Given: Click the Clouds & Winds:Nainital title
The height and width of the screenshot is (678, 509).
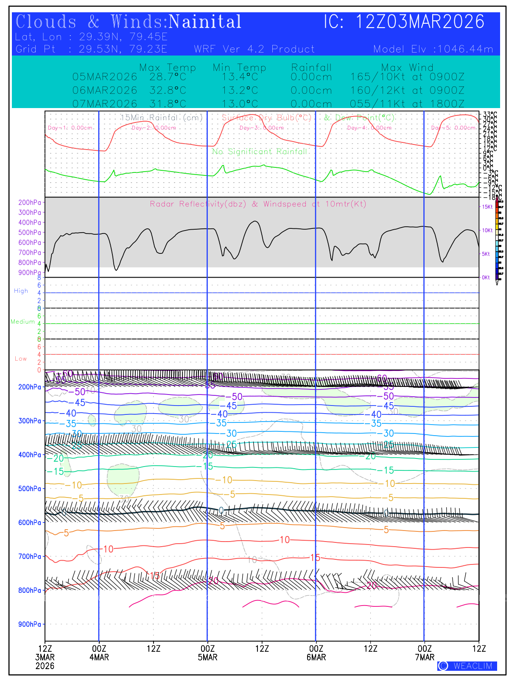Looking at the screenshot, I should 128,22.
